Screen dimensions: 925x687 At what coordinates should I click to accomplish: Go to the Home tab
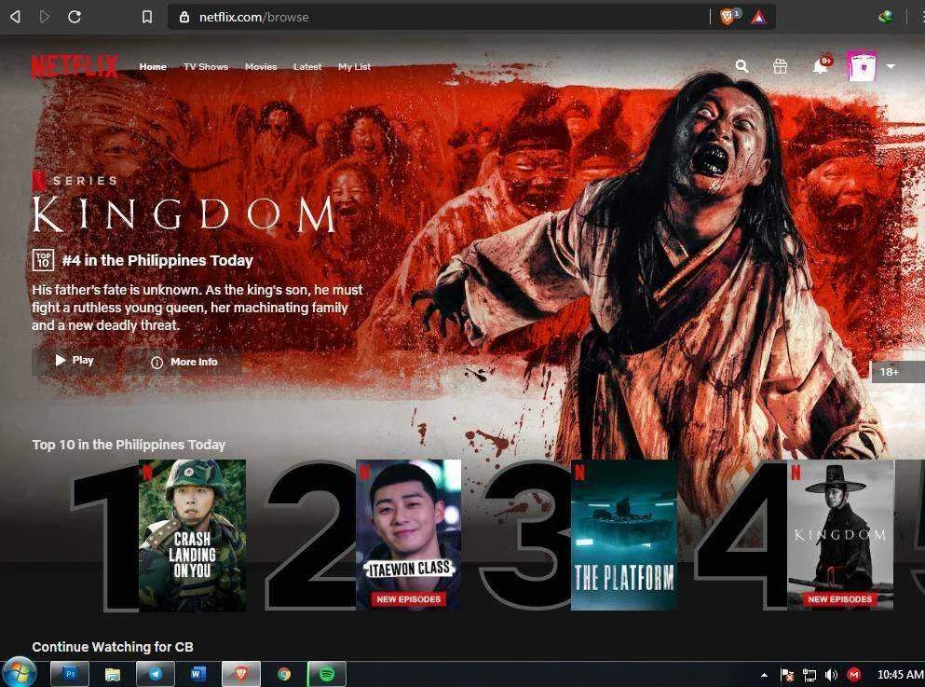[153, 67]
